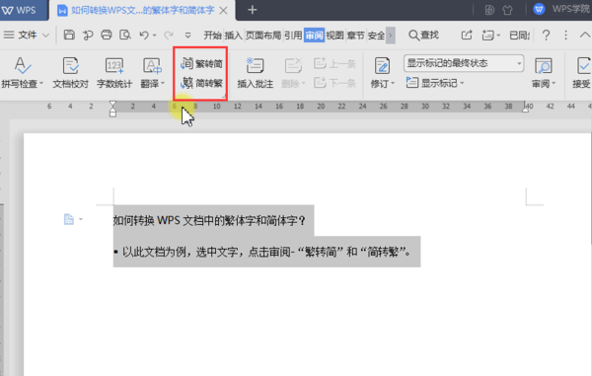This screenshot has width=592, height=376.
Task: Click 繁转简 convert to simplified
Action: click(201, 63)
